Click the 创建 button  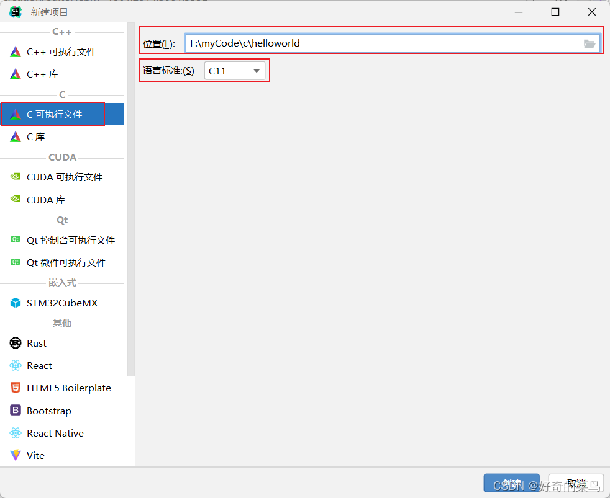tap(511, 482)
